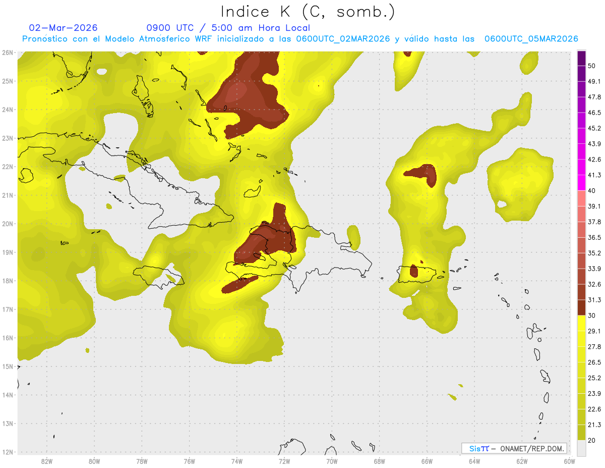Click the colorbar value '45.2'
This screenshot has height=468, width=605.
point(594,128)
